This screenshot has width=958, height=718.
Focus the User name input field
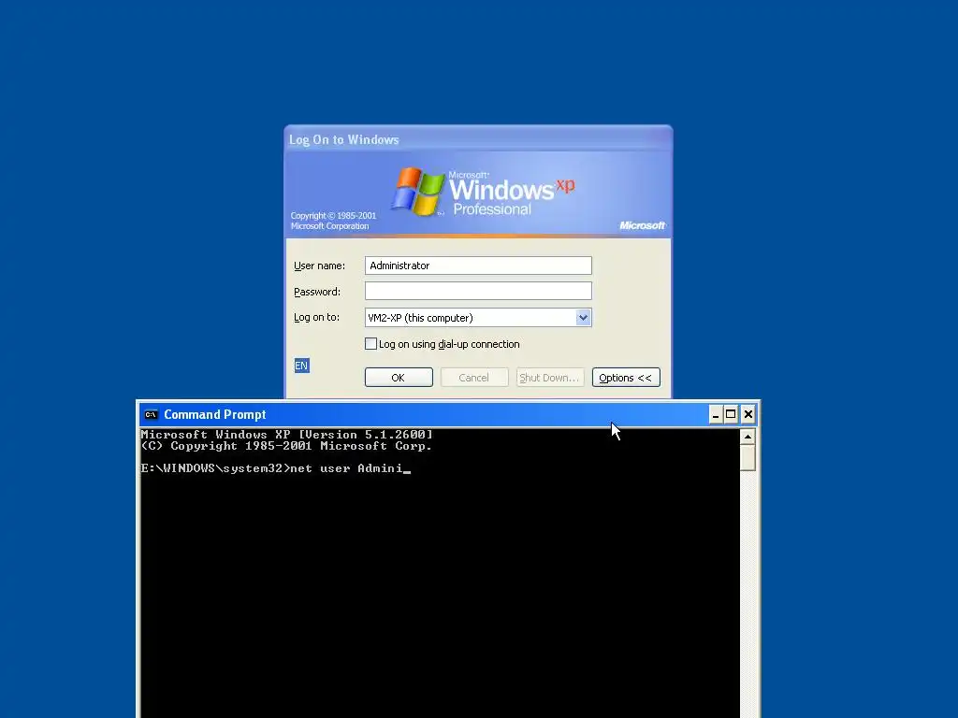[x=478, y=266]
